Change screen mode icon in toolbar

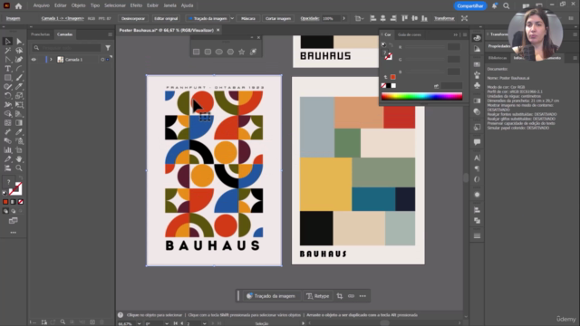pyautogui.click(x=14, y=221)
